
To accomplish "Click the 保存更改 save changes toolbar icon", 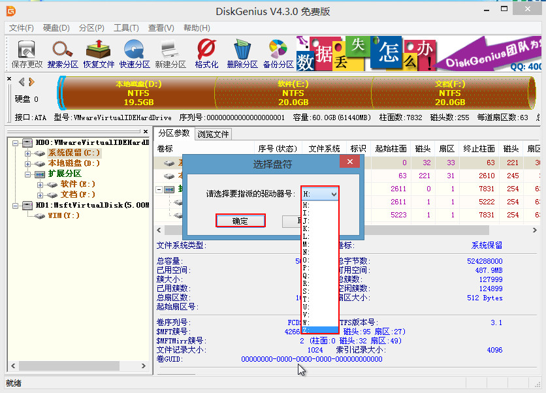I will (27, 54).
